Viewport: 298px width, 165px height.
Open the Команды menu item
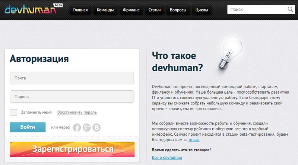click(x=105, y=10)
